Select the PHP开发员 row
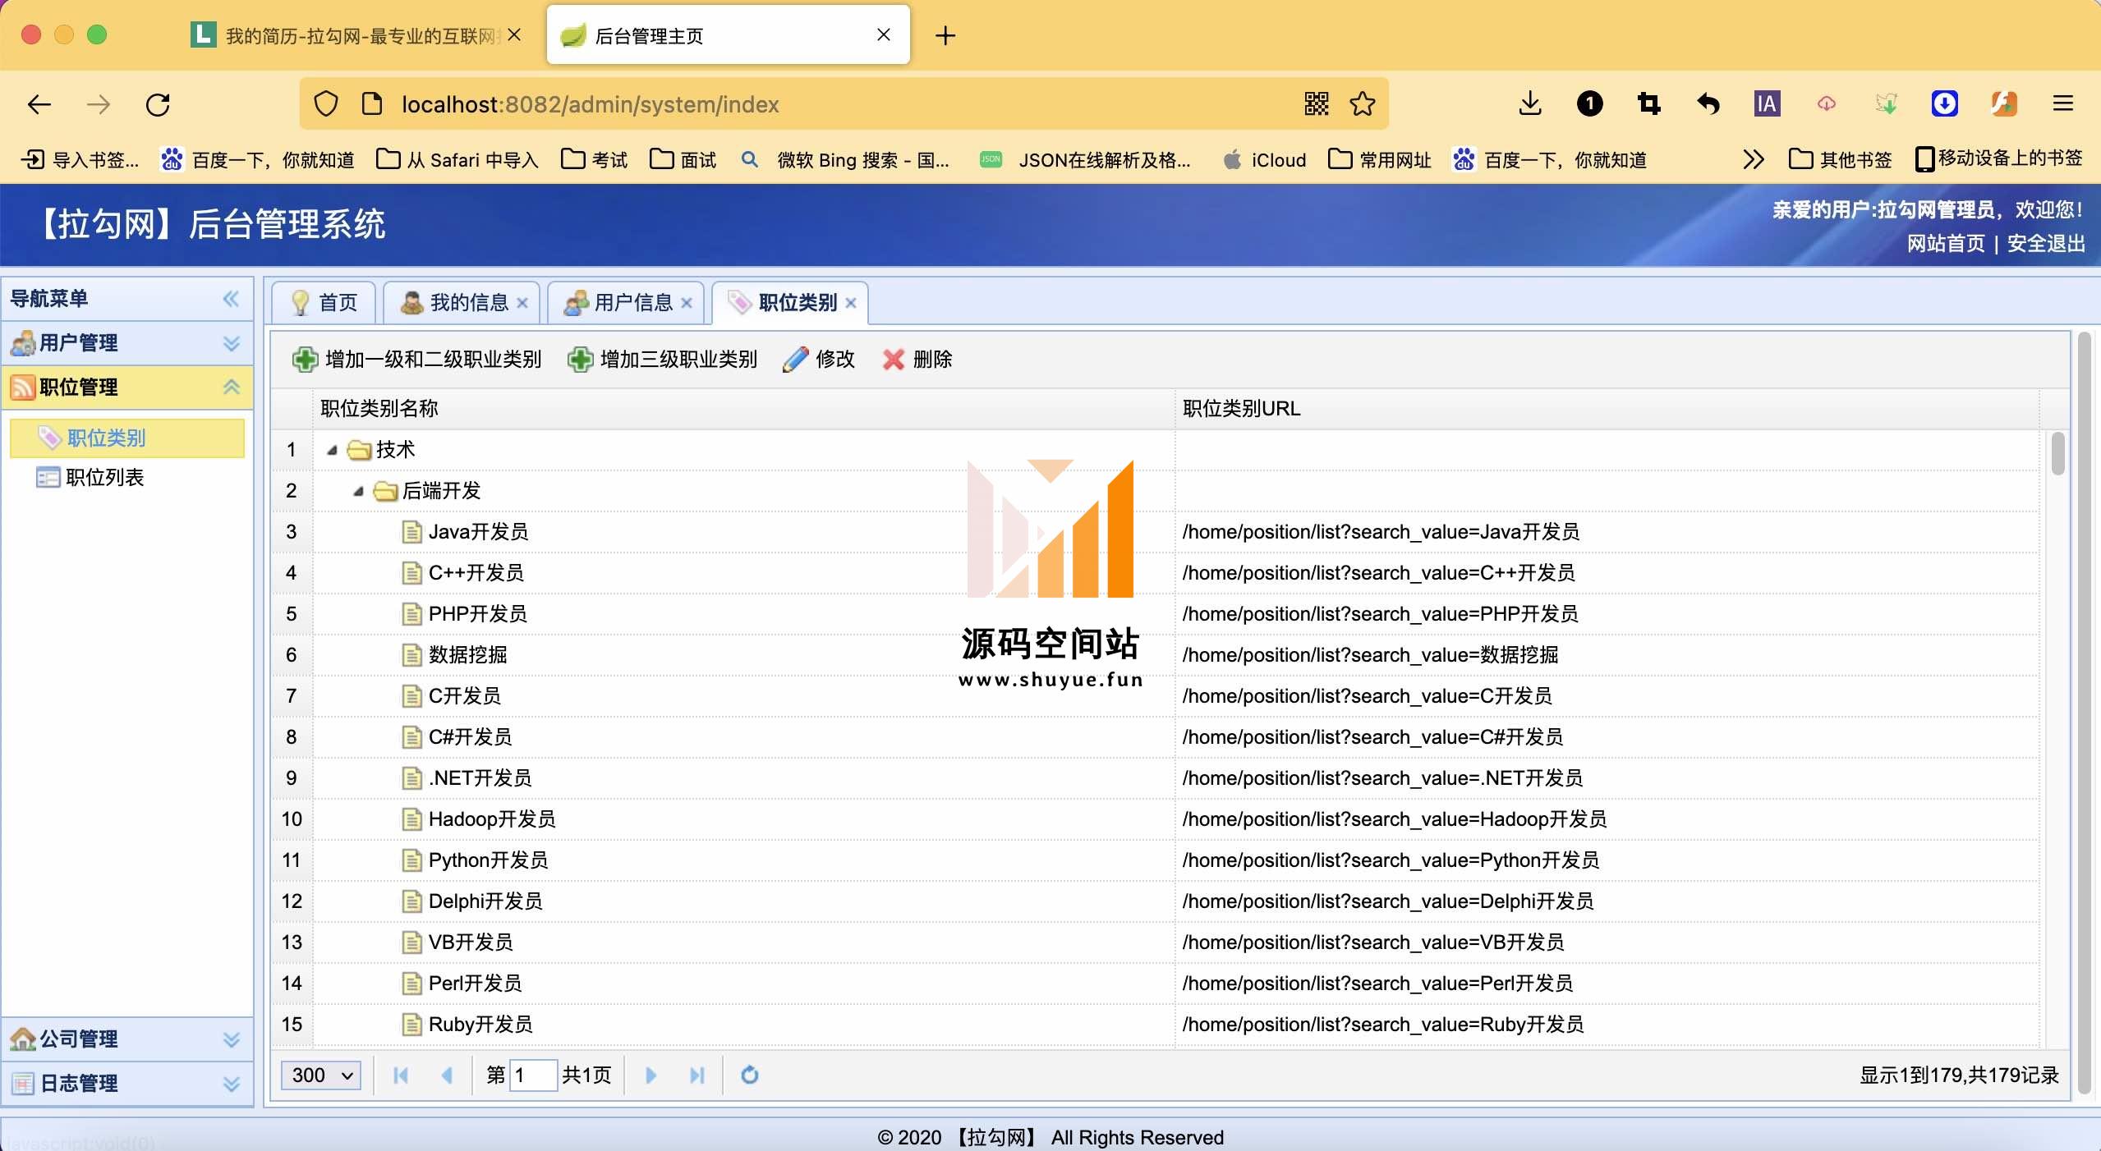The image size is (2101, 1151). [1155, 614]
